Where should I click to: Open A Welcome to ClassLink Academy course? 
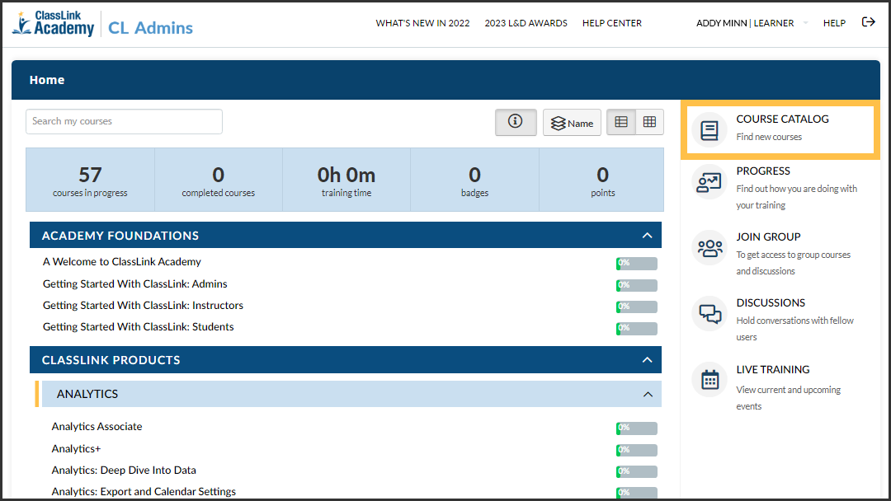[122, 262]
